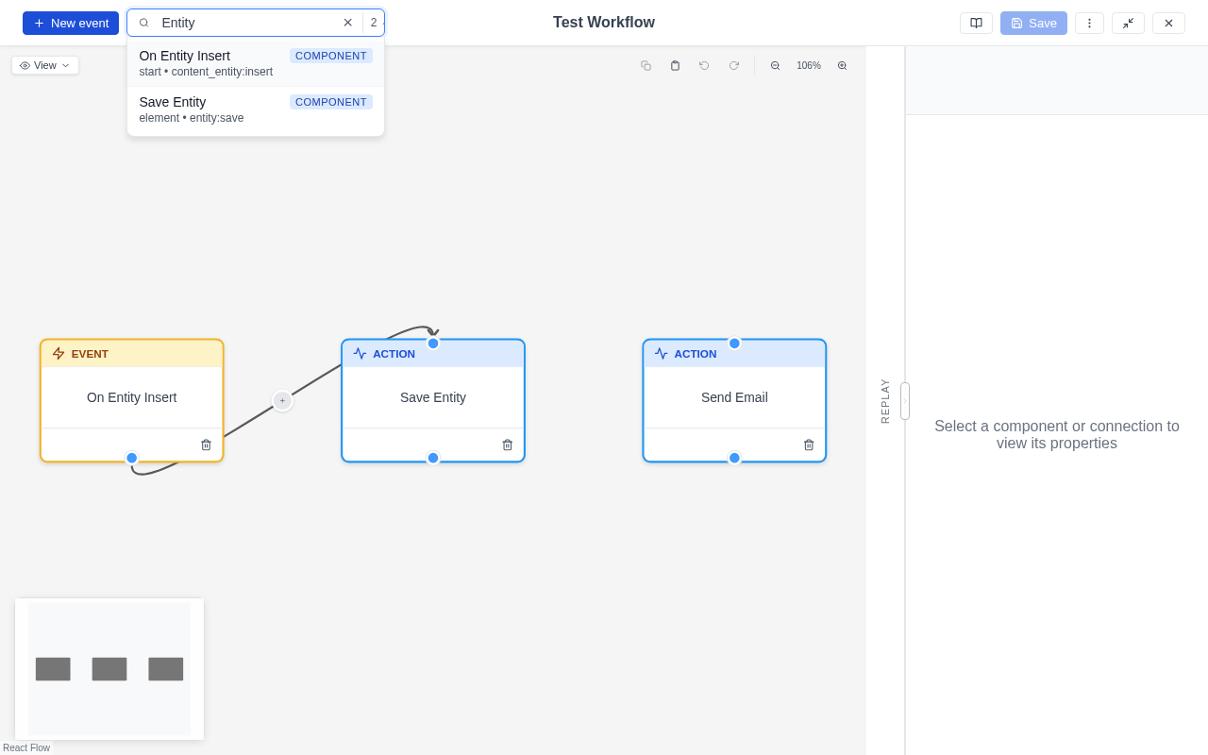
Task: Undo the last canvas change
Action: [704, 66]
